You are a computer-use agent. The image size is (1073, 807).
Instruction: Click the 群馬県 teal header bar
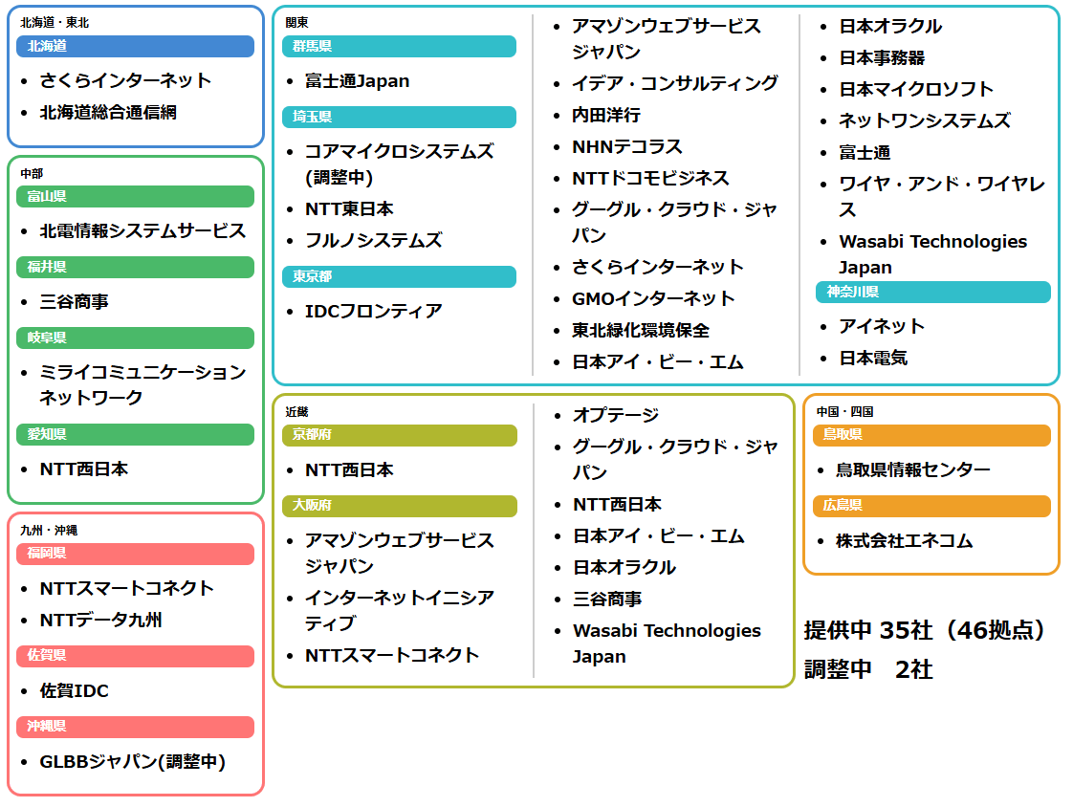(x=400, y=47)
